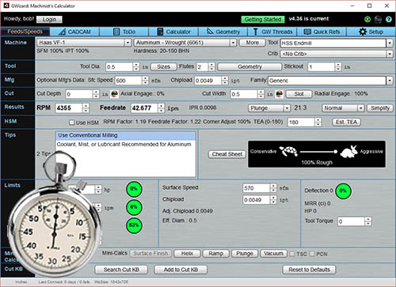Click the green 53% limit indicator

pos(134,225)
